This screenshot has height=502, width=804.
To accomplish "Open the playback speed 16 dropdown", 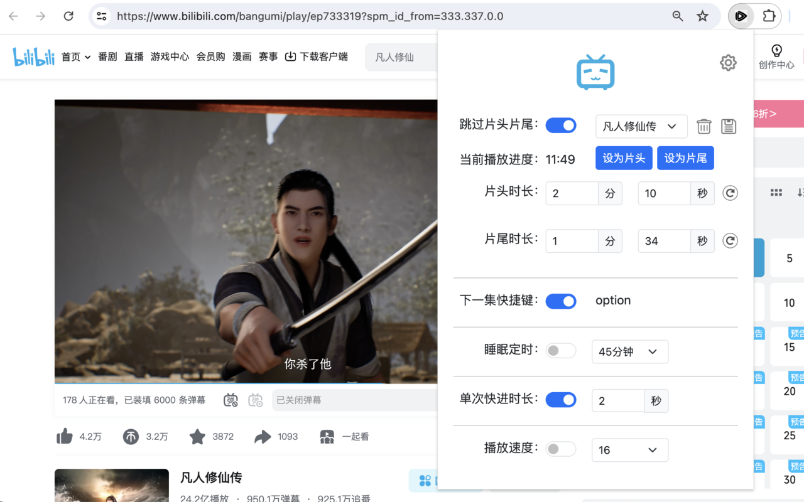I will (630, 450).
